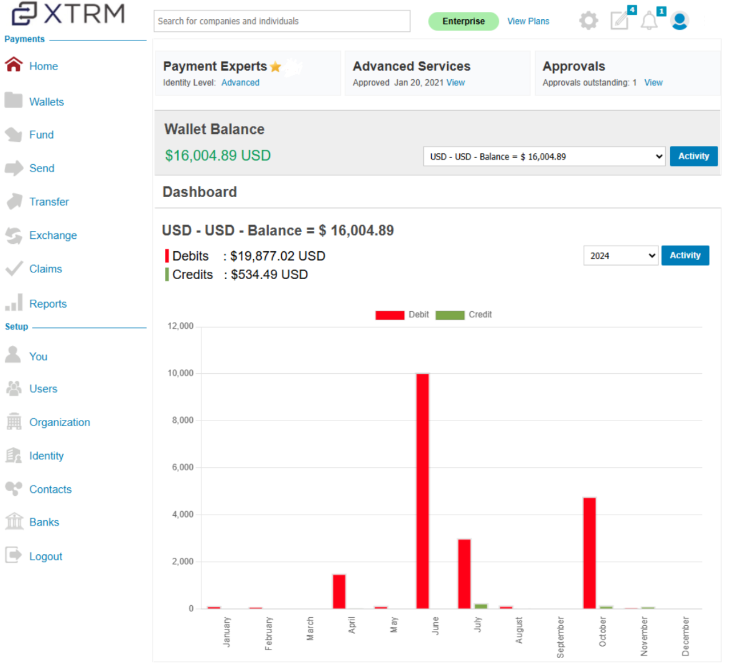Click the search companies and individuals field
Screen dimensions: 733x665
coord(282,21)
